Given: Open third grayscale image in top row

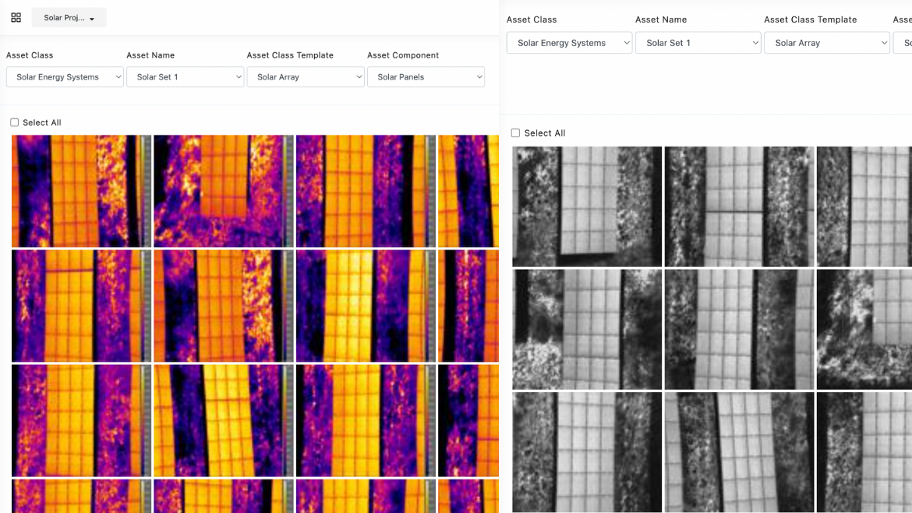Looking at the screenshot, I should [864, 207].
